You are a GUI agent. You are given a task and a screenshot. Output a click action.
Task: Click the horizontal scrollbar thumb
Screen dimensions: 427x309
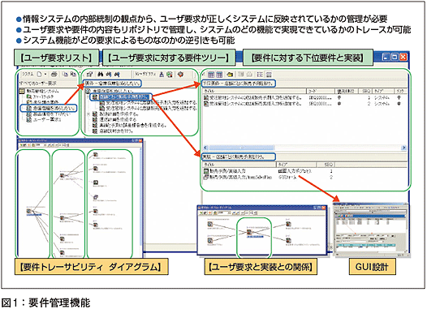coord(241,148)
